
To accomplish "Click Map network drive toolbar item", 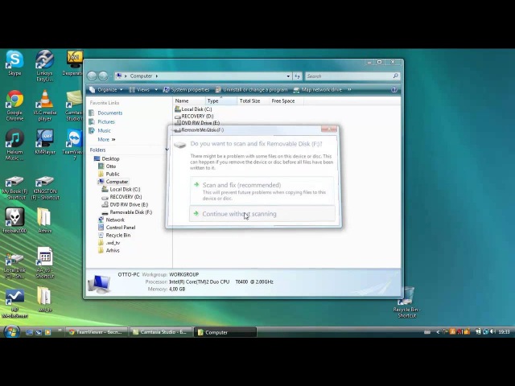I will pyautogui.click(x=317, y=89).
